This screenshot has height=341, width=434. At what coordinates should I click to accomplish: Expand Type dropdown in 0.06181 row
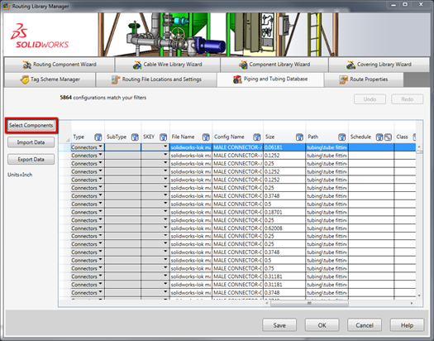[x=100, y=146]
